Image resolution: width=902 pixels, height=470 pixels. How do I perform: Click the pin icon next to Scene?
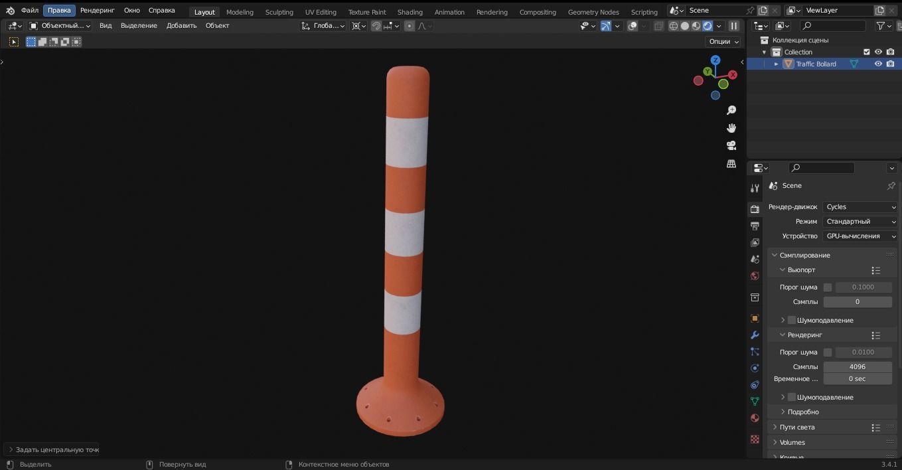click(x=891, y=186)
